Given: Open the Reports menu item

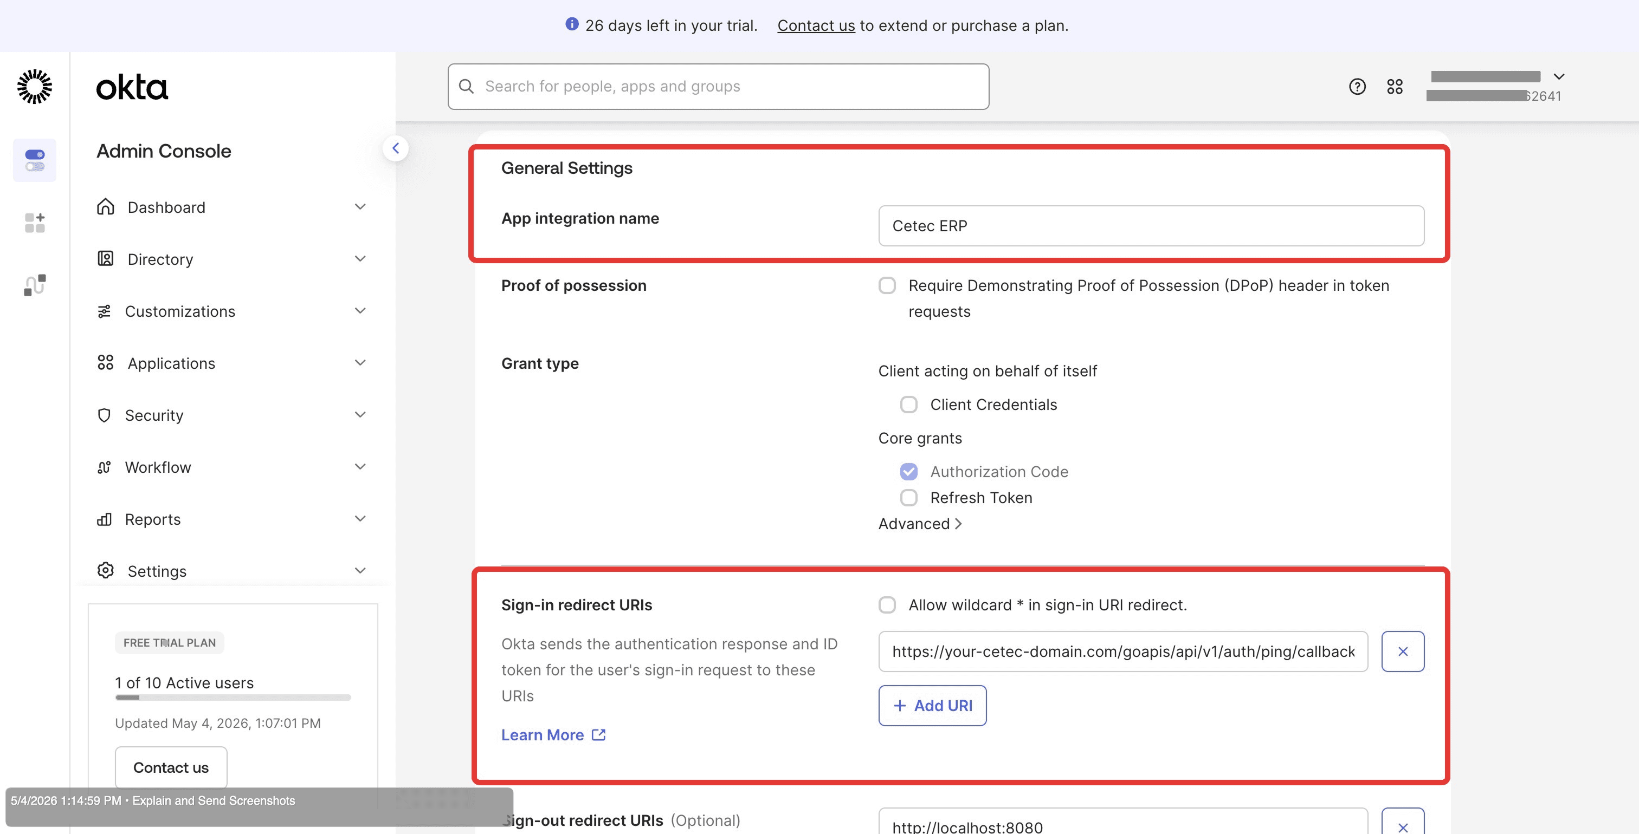Looking at the screenshot, I should (232, 520).
